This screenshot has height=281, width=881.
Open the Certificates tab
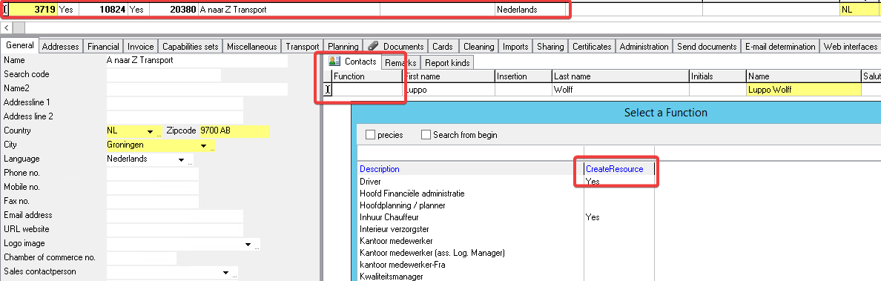coord(592,47)
